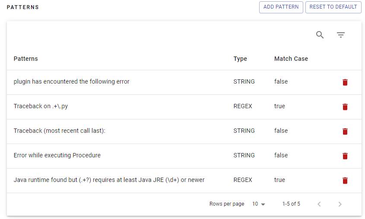Delete the 'plugin has encountered' pattern

345,82
